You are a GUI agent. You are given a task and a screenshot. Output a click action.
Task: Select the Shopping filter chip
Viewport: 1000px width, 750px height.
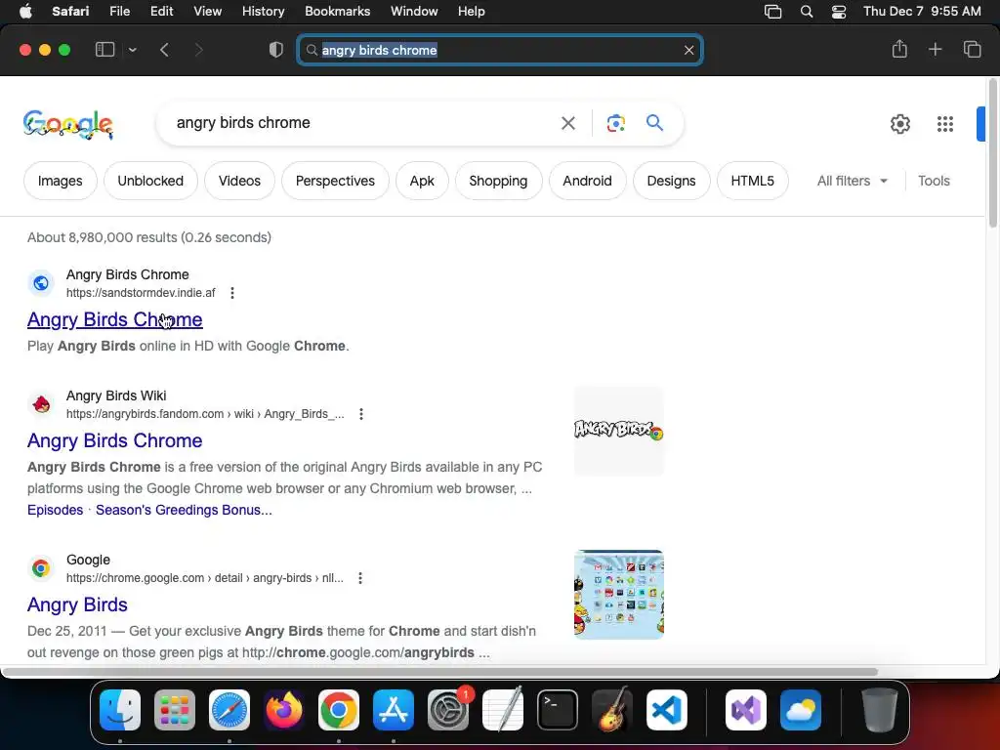pos(498,181)
